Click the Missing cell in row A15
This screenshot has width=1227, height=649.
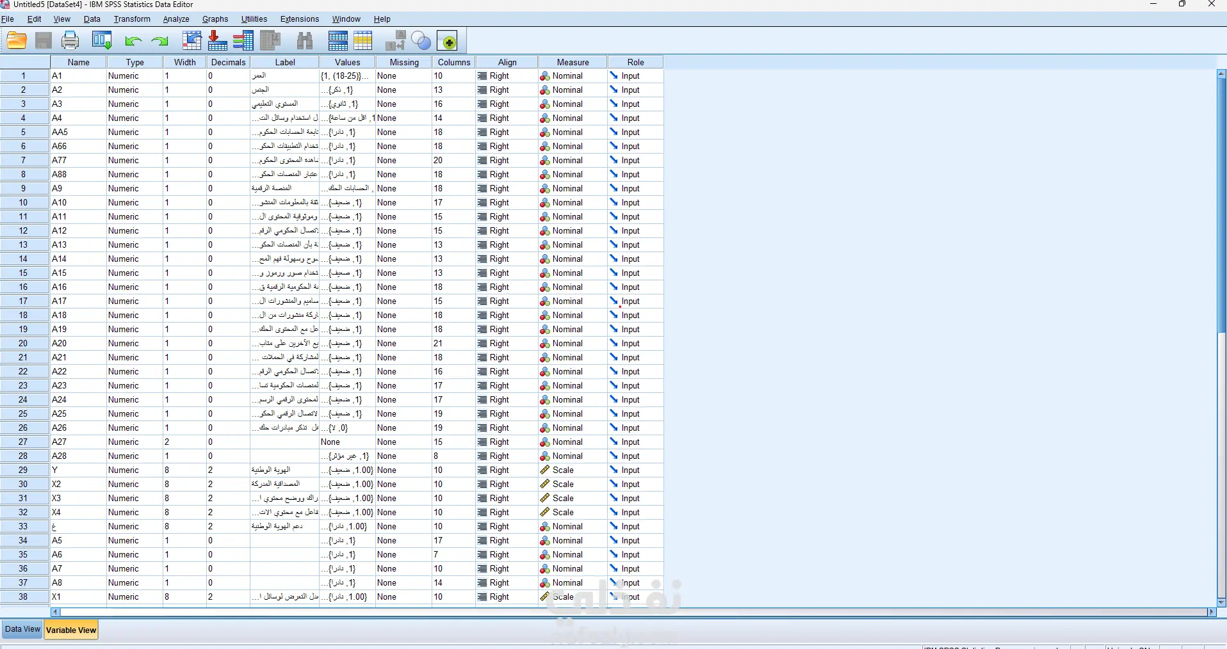click(x=405, y=273)
